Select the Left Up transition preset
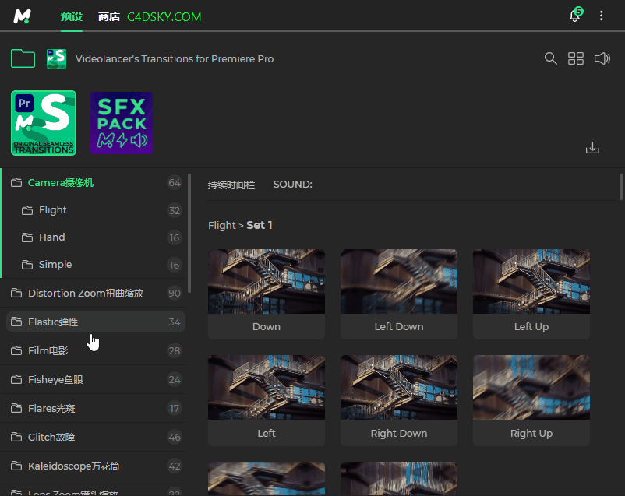The image size is (625, 496). [531, 294]
